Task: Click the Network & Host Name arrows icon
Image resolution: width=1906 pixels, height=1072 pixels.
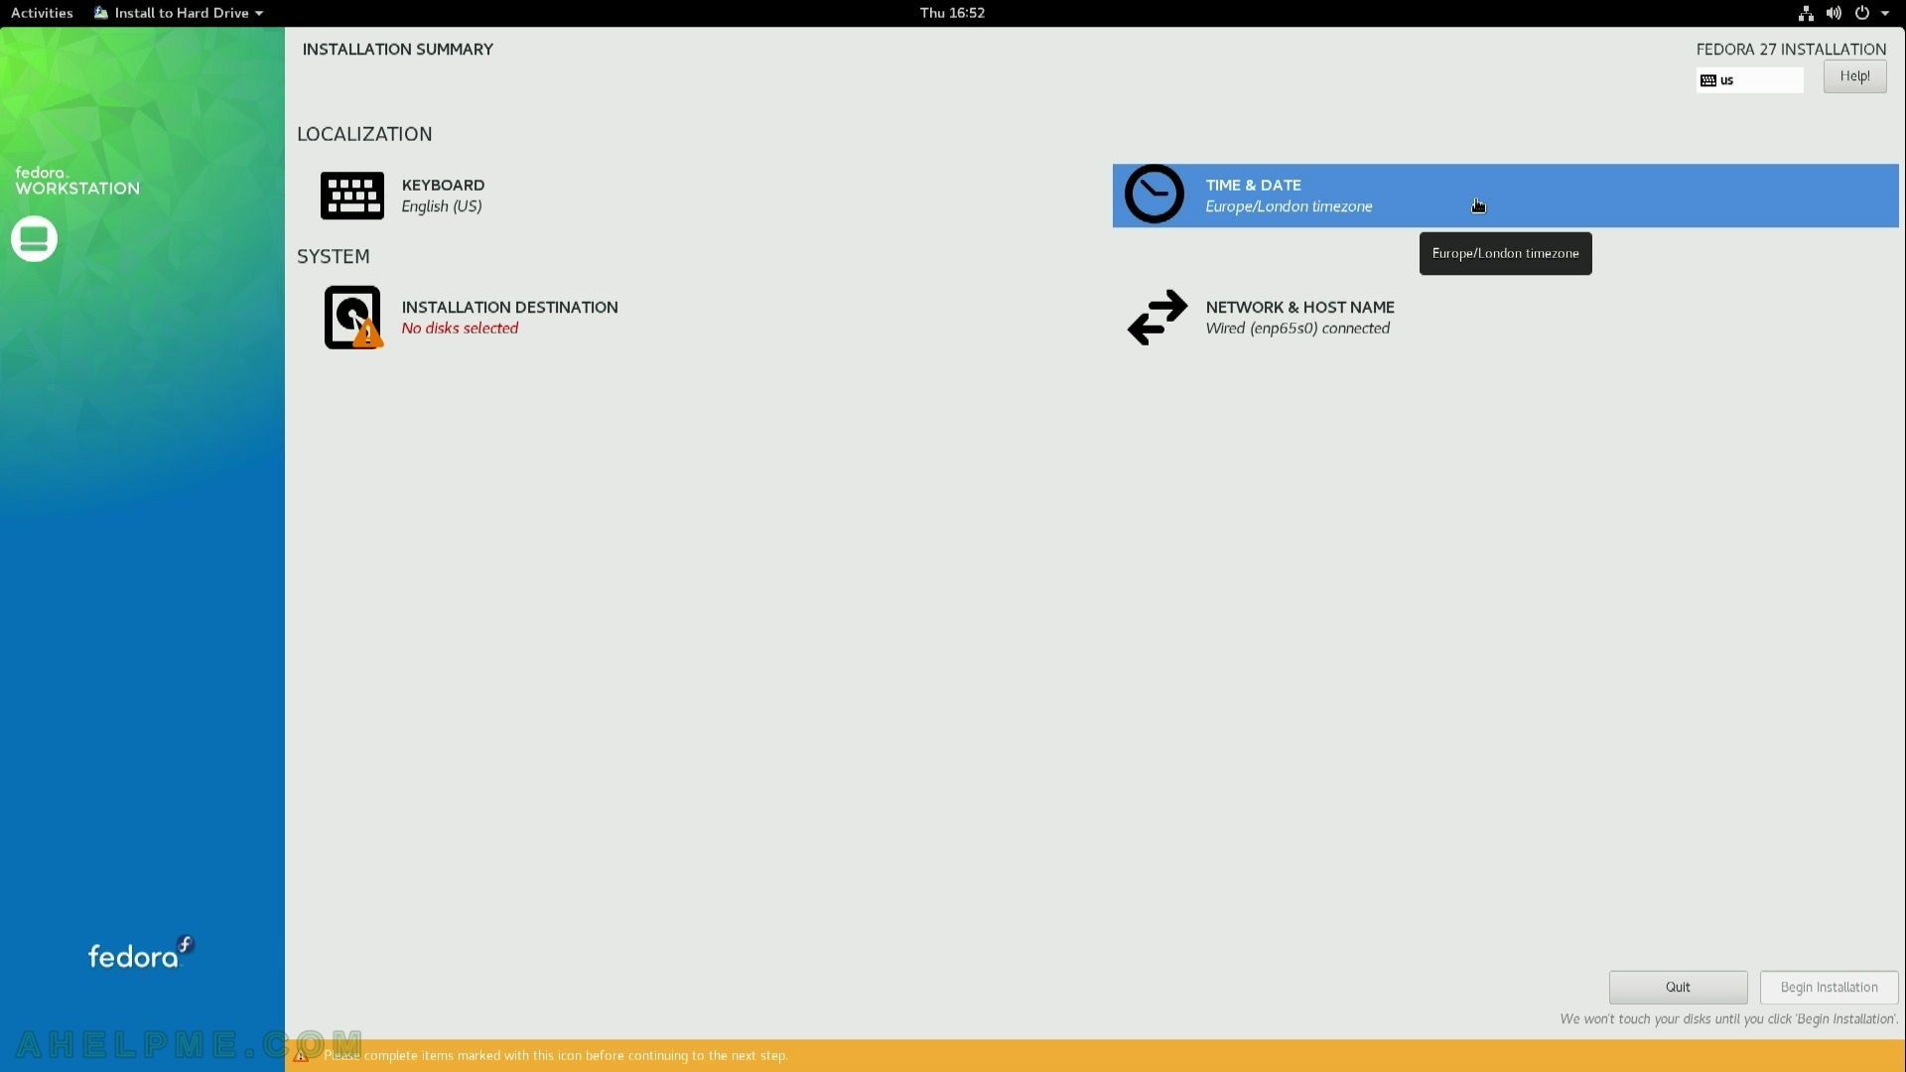Action: pos(1152,317)
